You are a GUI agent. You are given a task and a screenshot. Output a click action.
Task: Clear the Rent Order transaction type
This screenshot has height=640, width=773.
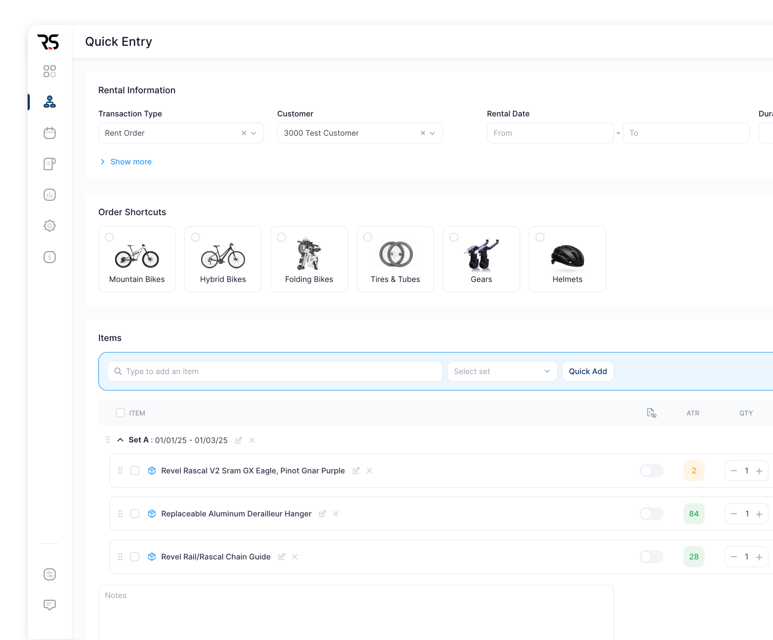point(244,133)
